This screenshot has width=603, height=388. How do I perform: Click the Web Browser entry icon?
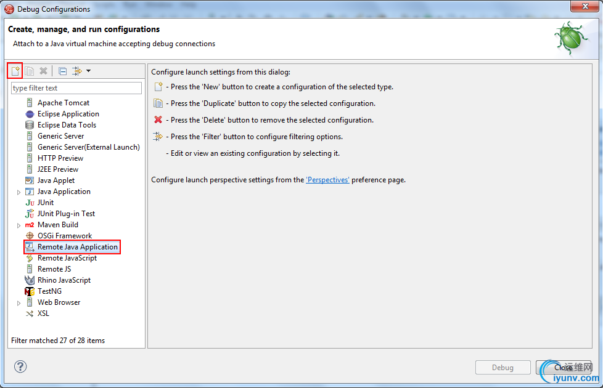(x=30, y=302)
